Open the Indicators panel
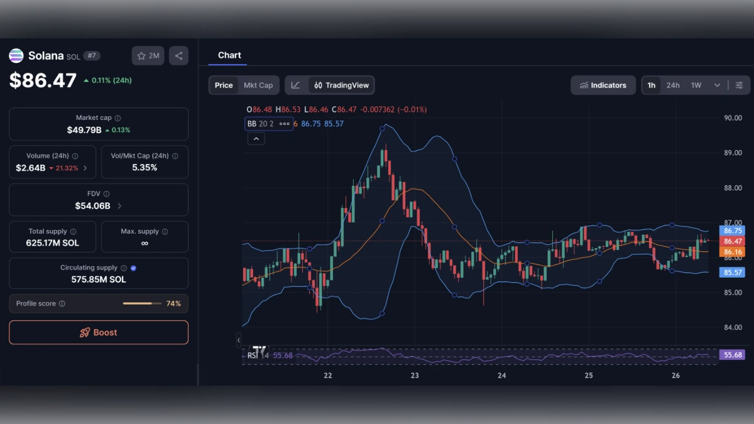This screenshot has height=424, width=754. pyautogui.click(x=603, y=85)
